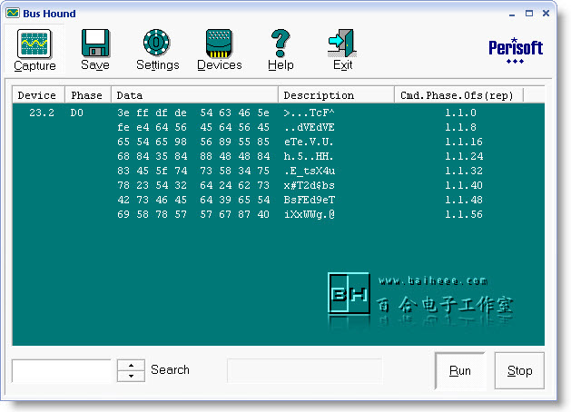Click description text eTe.V.U.
The image size is (571, 412).
[x=309, y=142]
